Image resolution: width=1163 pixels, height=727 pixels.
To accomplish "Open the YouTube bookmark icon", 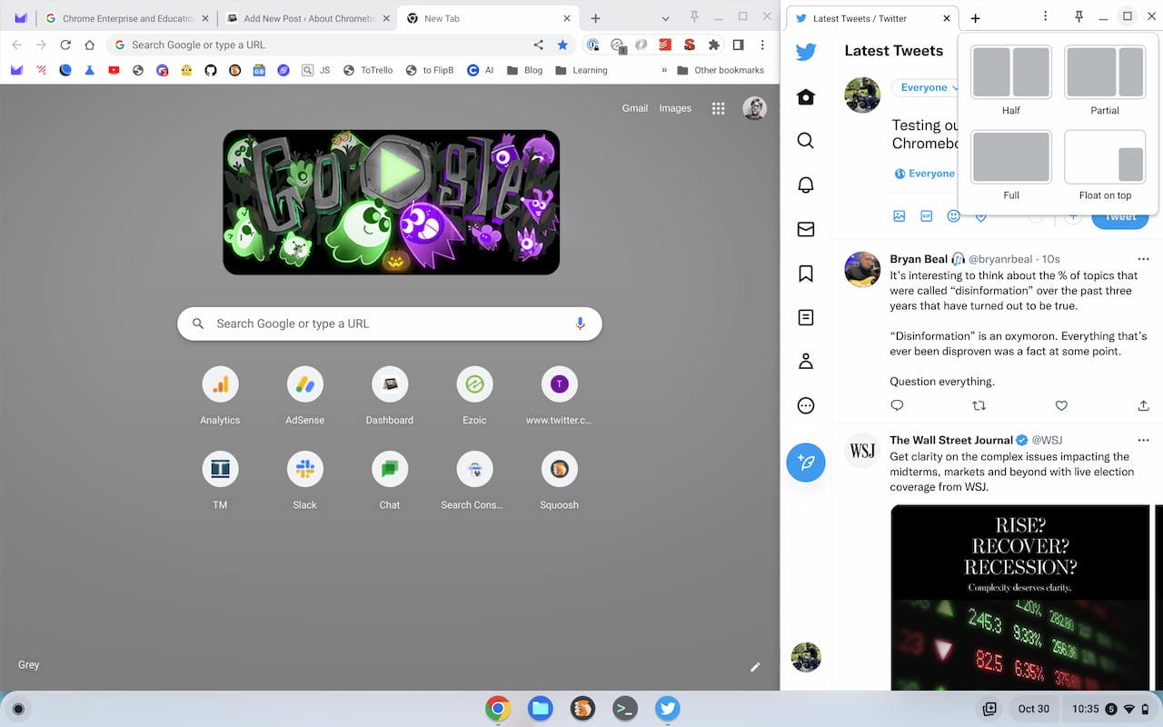I will click(114, 70).
